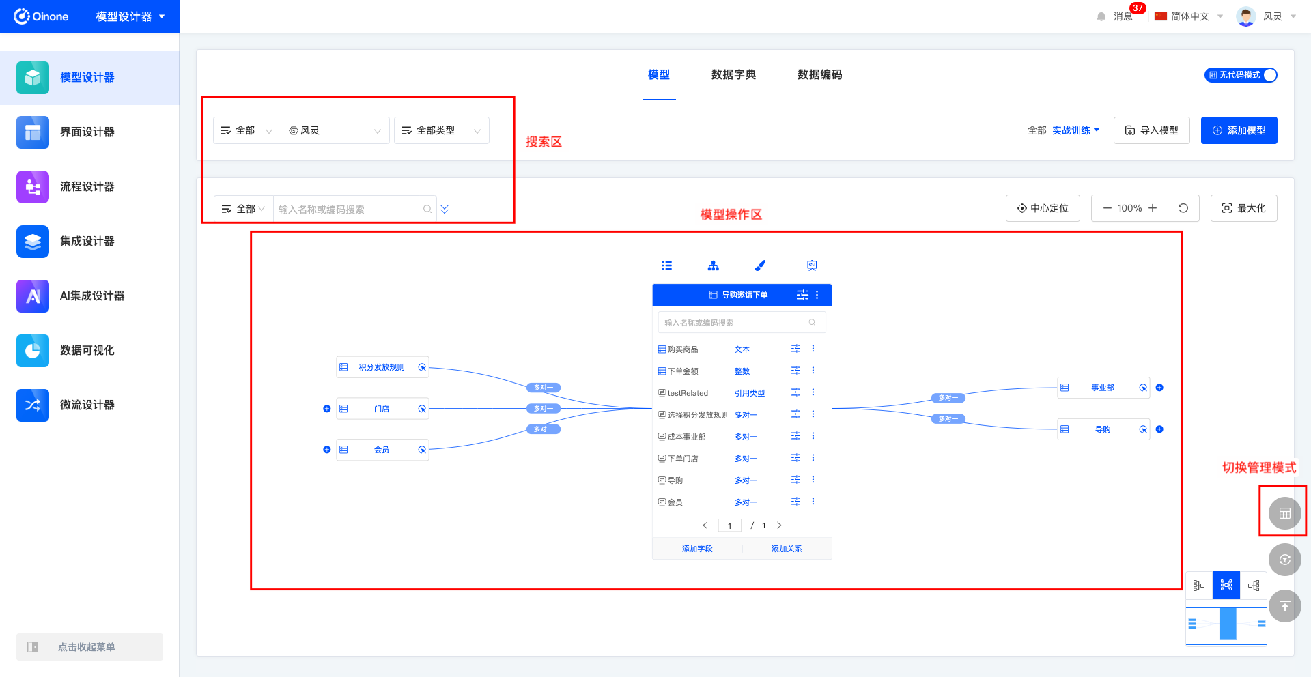Open the 流程设计器 sidebar icon

pyautogui.click(x=33, y=187)
